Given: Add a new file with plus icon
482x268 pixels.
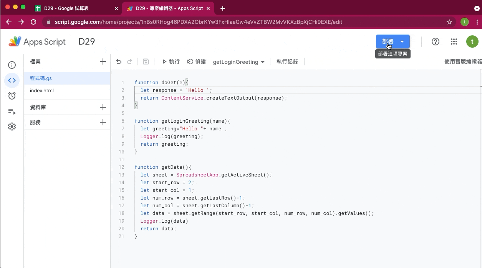Looking at the screenshot, I should (103, 62).
